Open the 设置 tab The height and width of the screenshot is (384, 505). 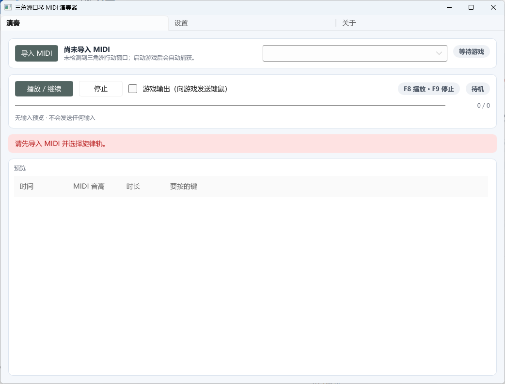pyautogui.click(x=252, y=23)
